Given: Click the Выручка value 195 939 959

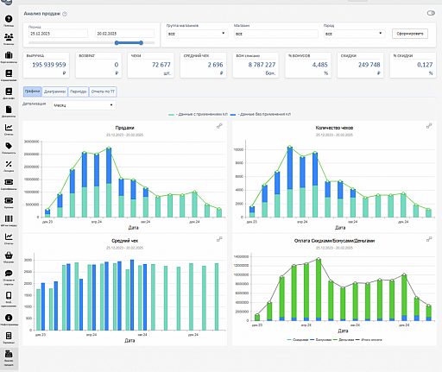Looking at the screenshot, I should coord(49,65).
